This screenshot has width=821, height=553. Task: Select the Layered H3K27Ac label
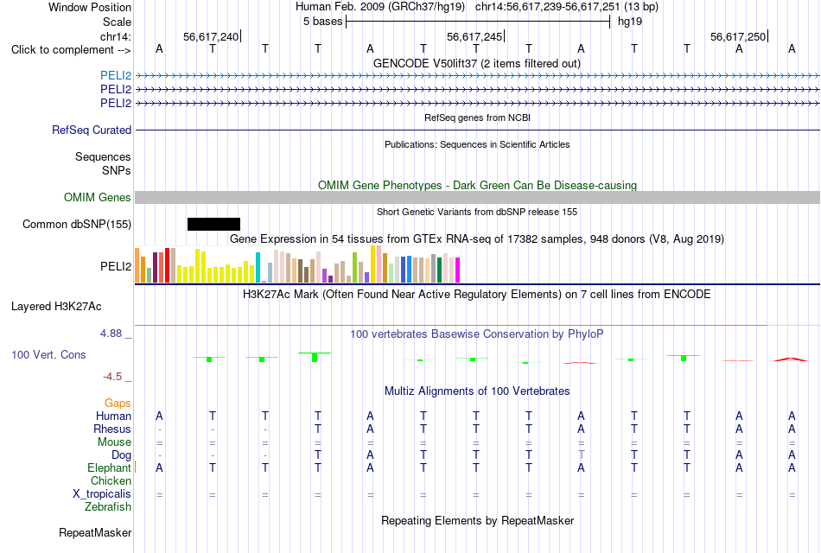click(x=56, y=307)
